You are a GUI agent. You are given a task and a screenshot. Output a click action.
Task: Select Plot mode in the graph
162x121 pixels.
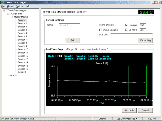click(60, 56)
